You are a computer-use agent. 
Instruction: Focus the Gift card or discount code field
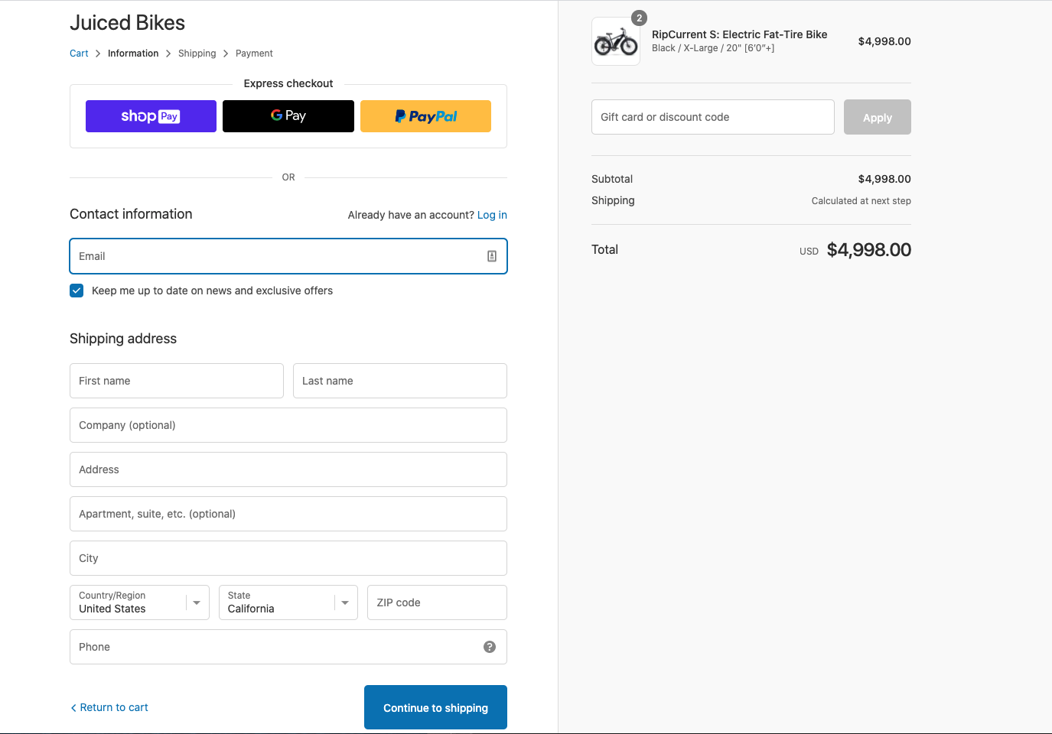click(713, 117)
